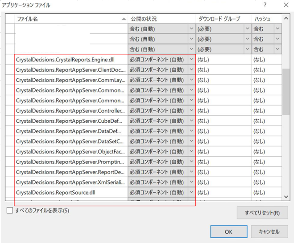Open publish status dropdown for ReportAppServer.Controller row
The image size is (294, 243).
(x=191, y=110)
